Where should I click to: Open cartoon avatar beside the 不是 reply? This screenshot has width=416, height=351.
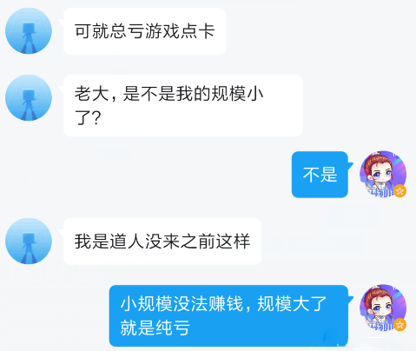(383, 174)
